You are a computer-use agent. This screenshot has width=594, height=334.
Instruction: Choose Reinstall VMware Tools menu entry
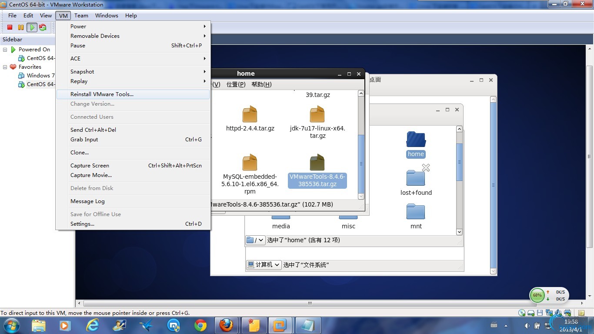133,94
